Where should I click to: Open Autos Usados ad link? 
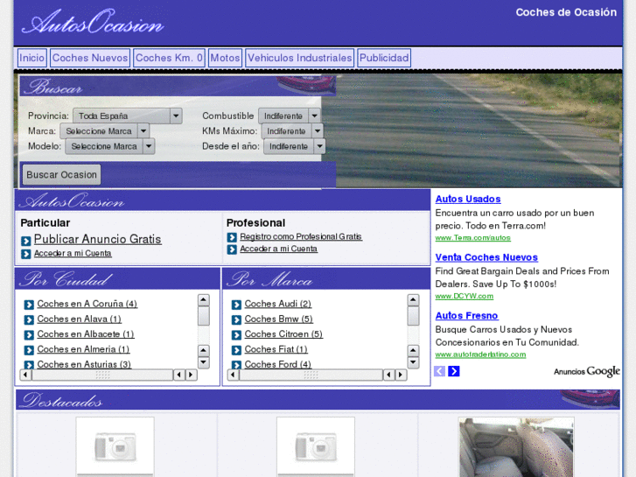[468, 199]
